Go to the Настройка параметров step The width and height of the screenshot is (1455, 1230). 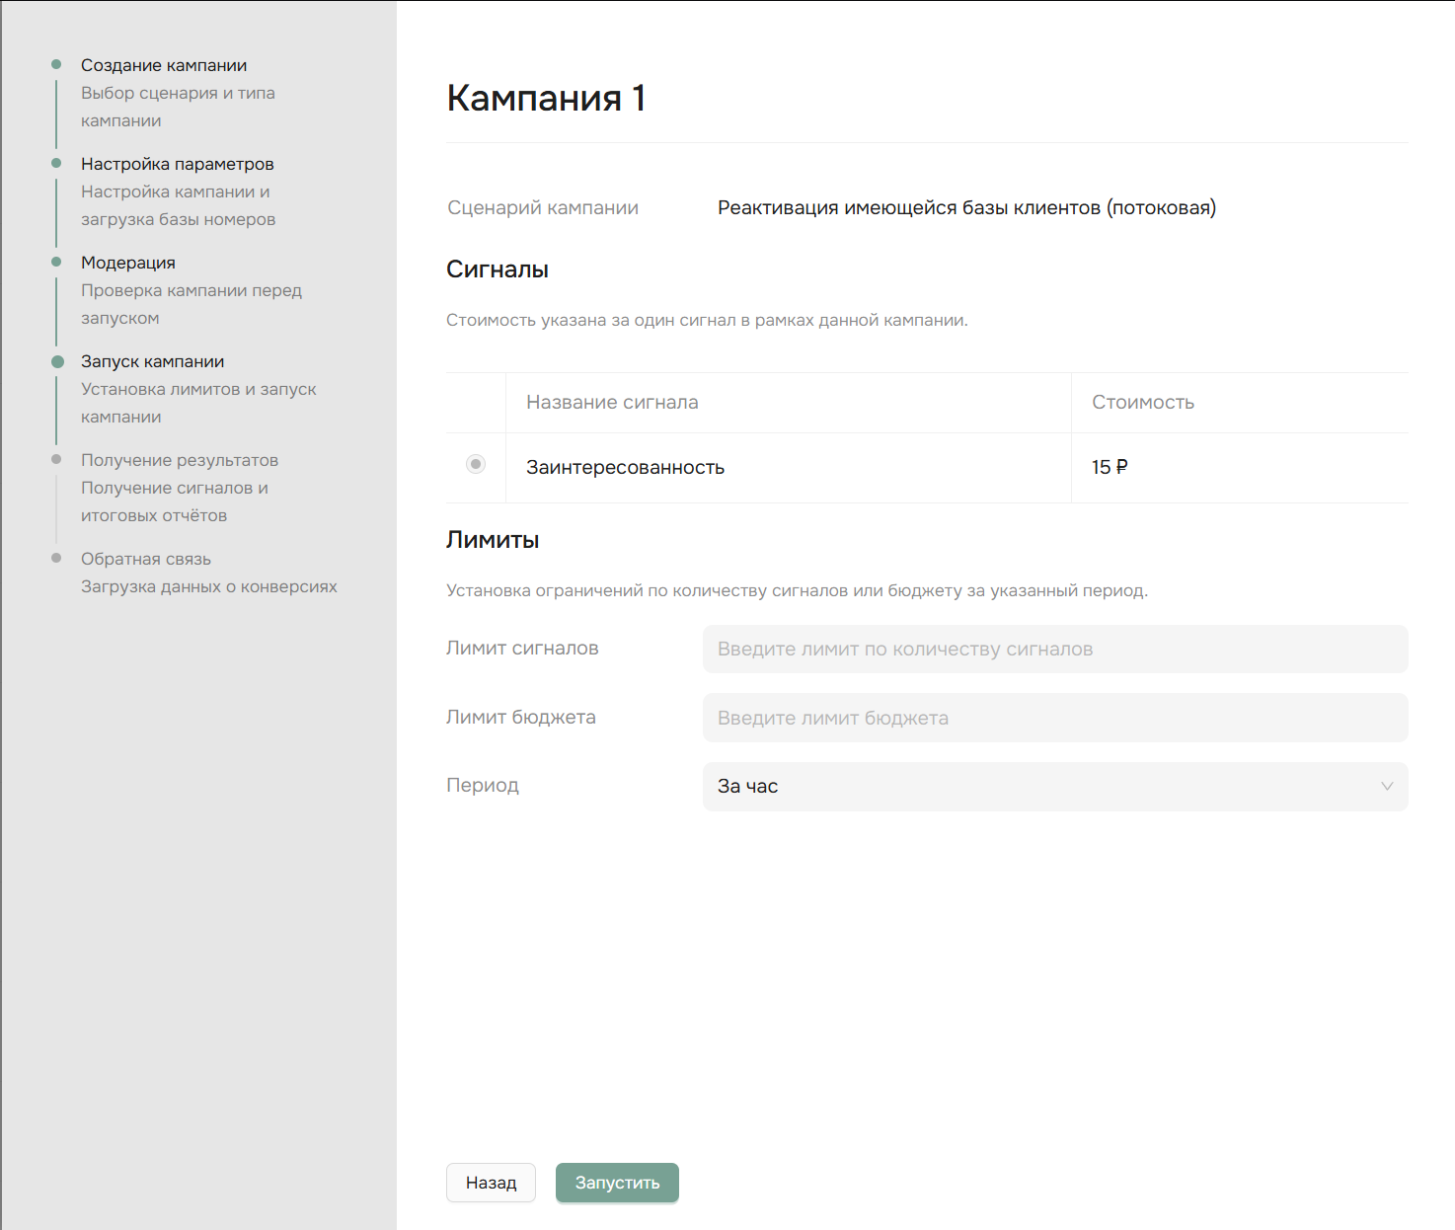178,164
